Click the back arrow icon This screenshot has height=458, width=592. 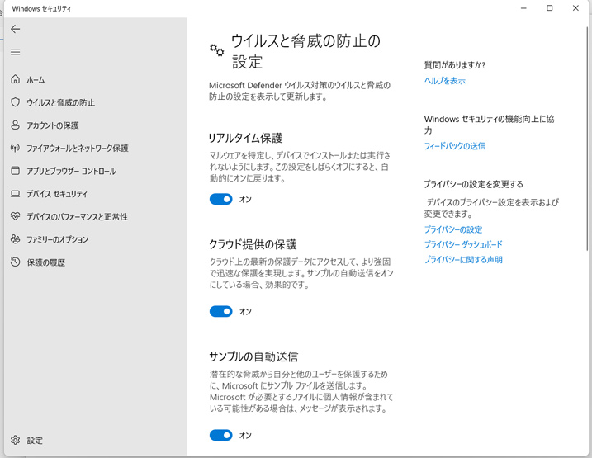tap(16, 29)
